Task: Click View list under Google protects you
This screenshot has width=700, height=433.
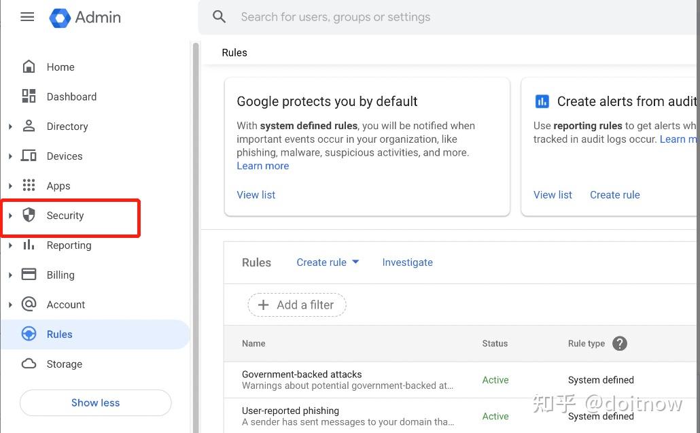Action: [x=256, y=194]
